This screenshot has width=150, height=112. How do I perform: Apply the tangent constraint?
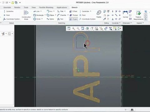click(116, 11)
